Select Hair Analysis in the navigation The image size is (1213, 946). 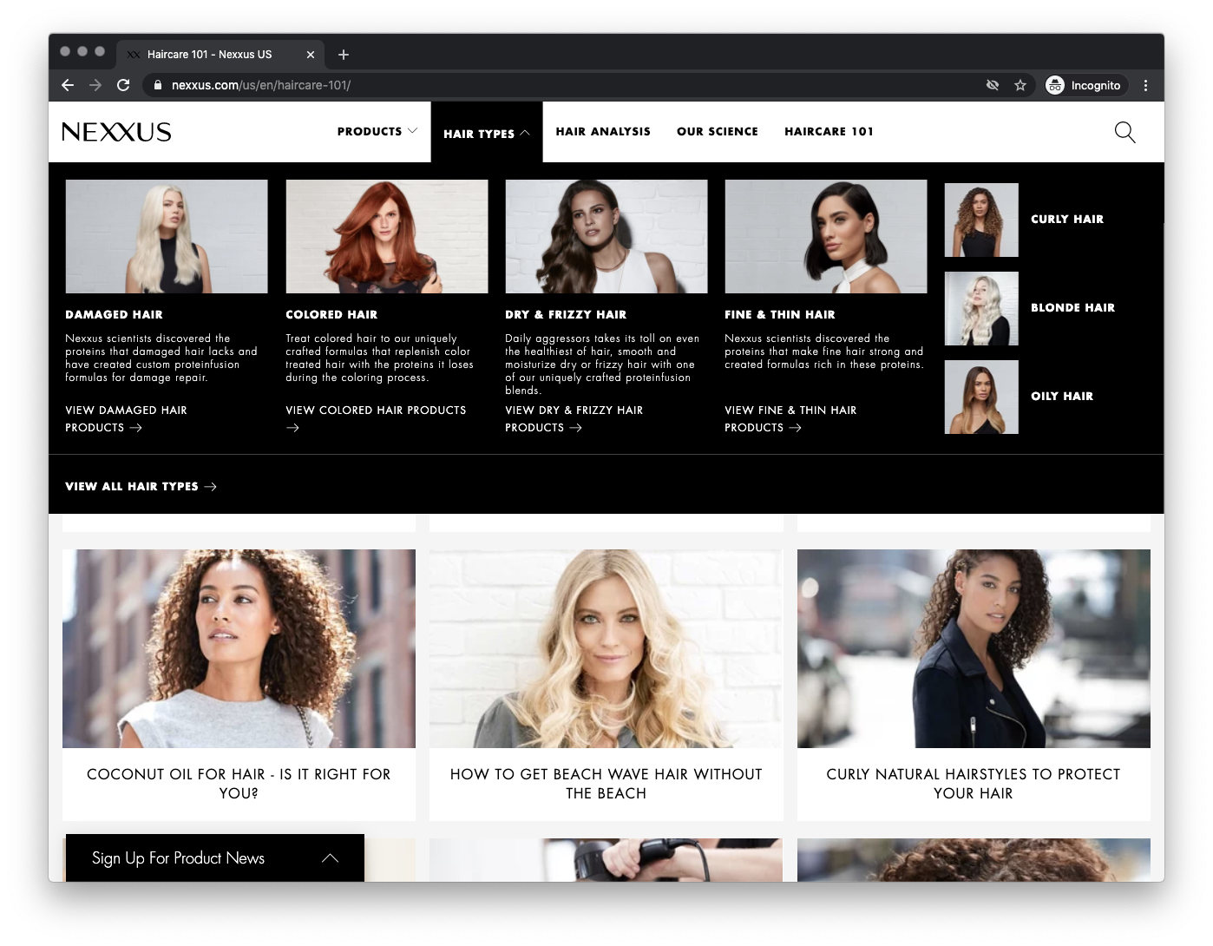603,131
